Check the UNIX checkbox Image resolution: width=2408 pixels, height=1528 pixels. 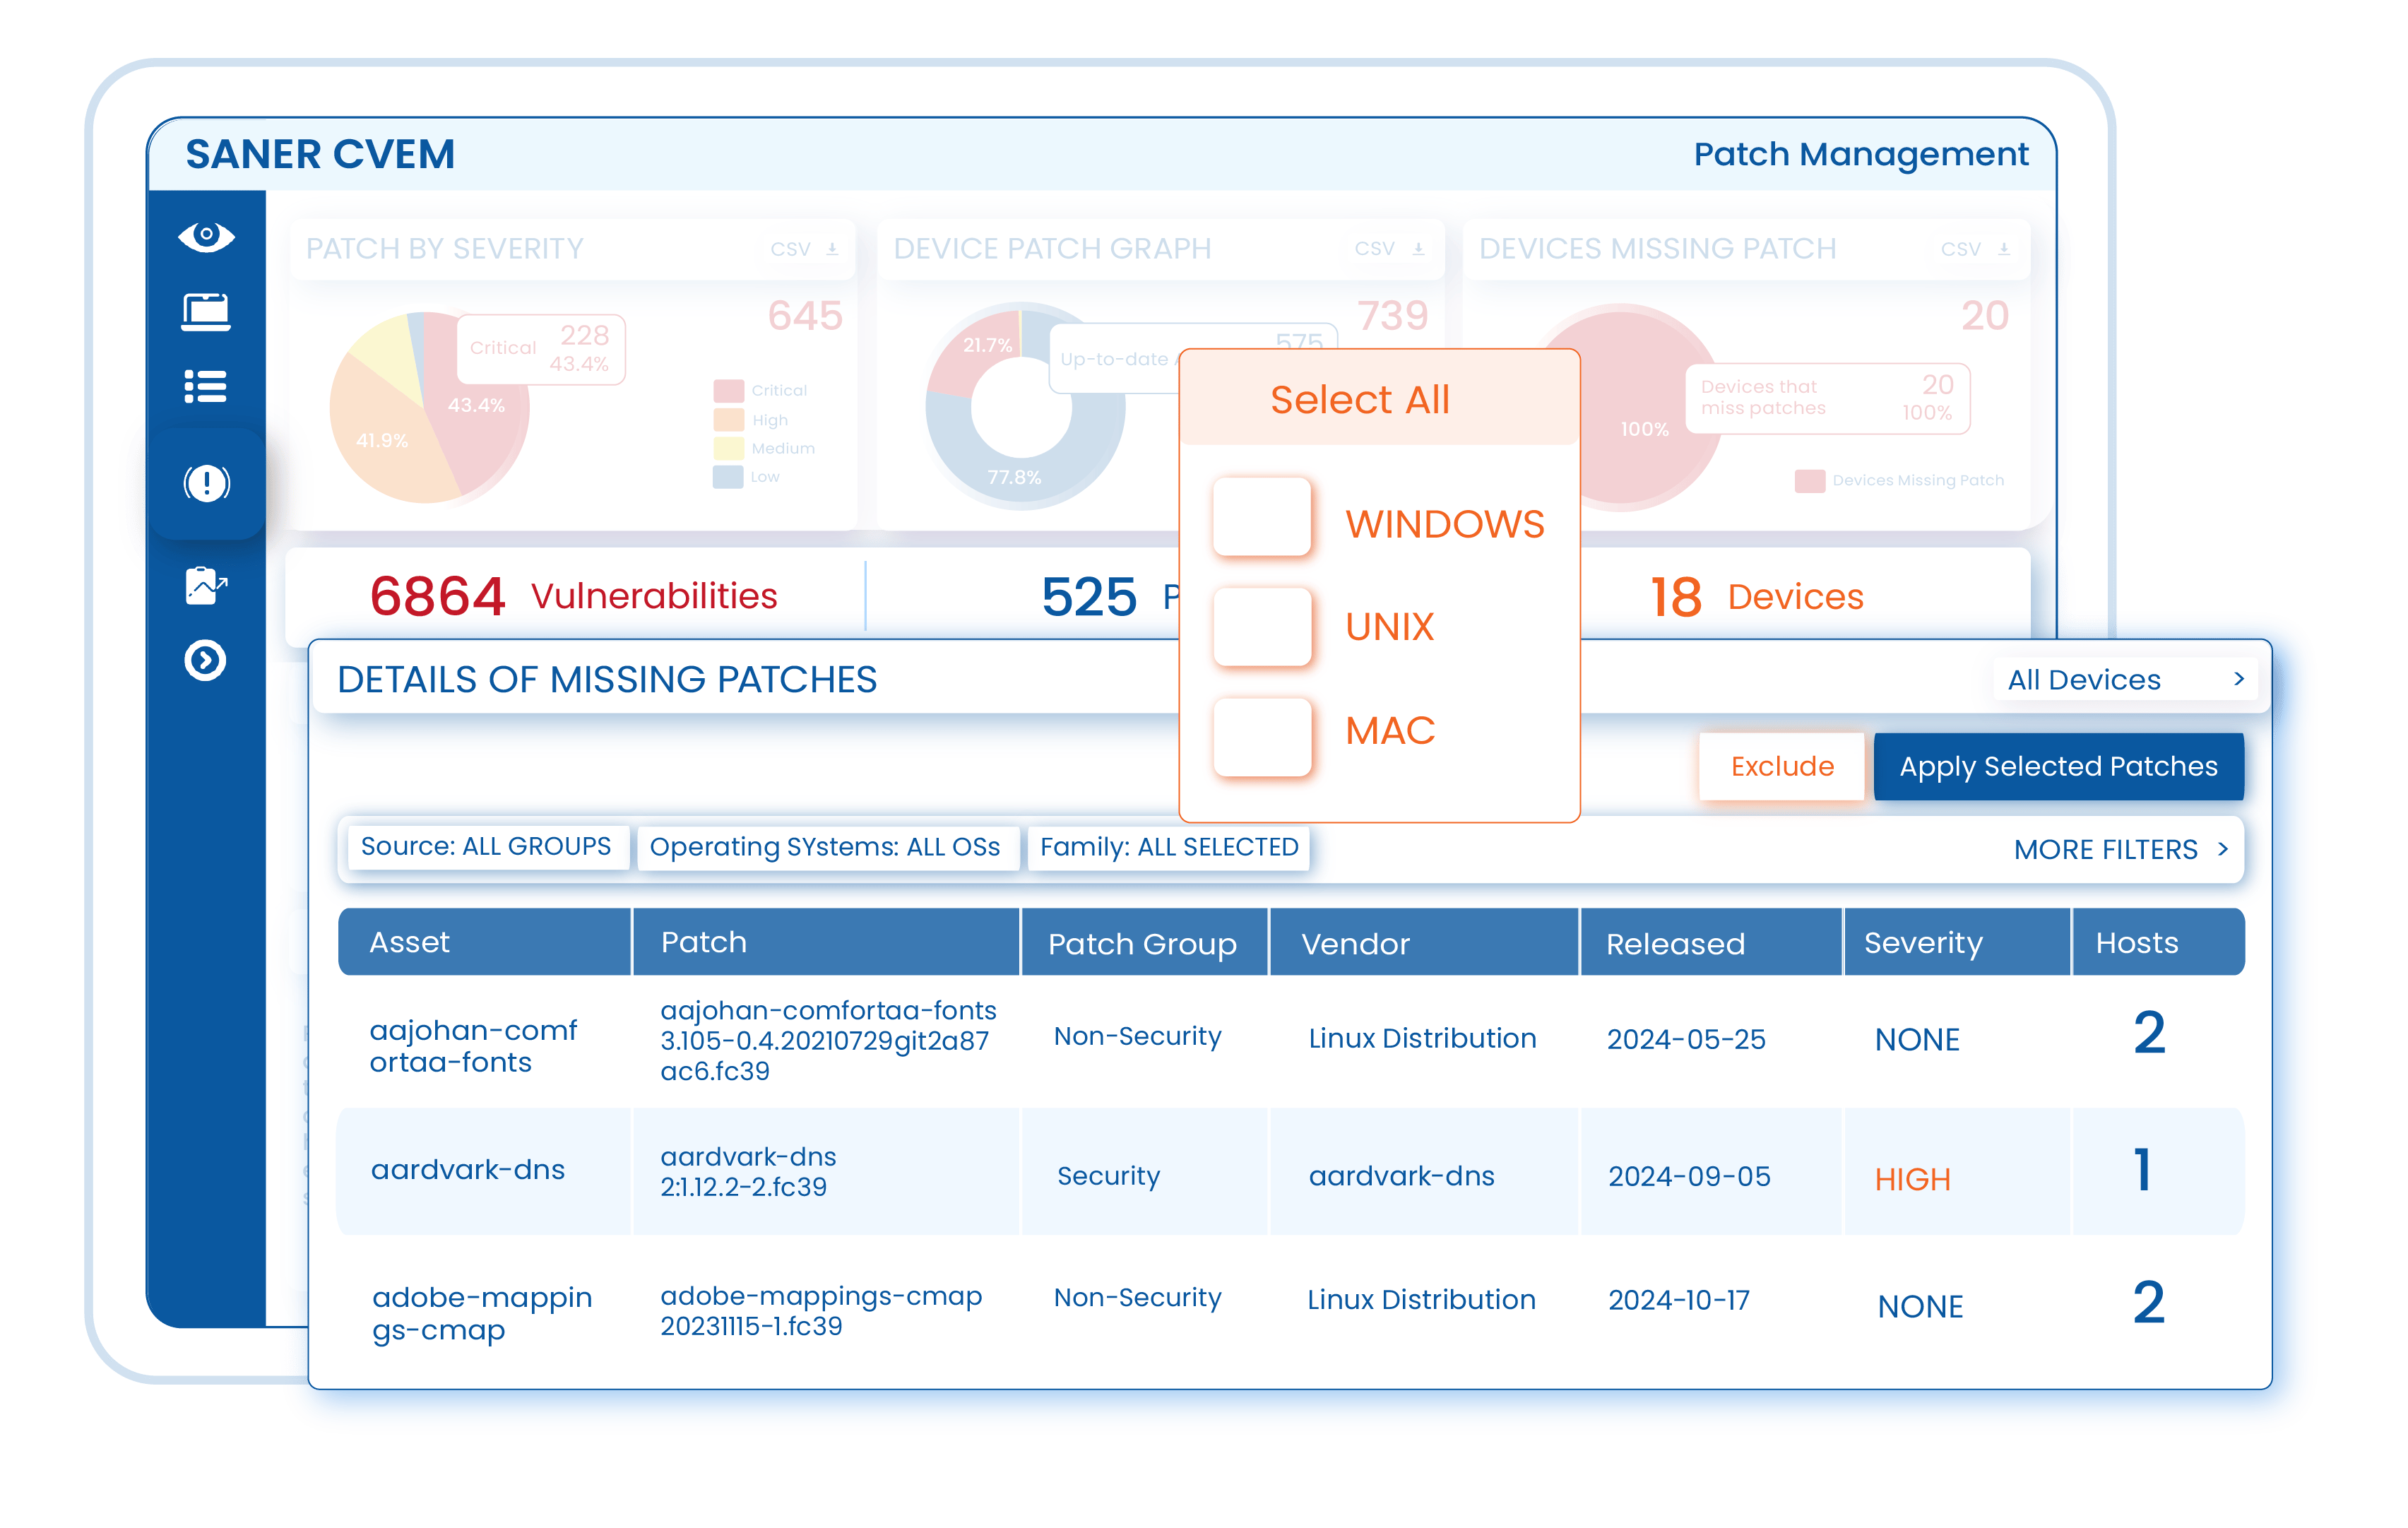tap(1262, 626)
